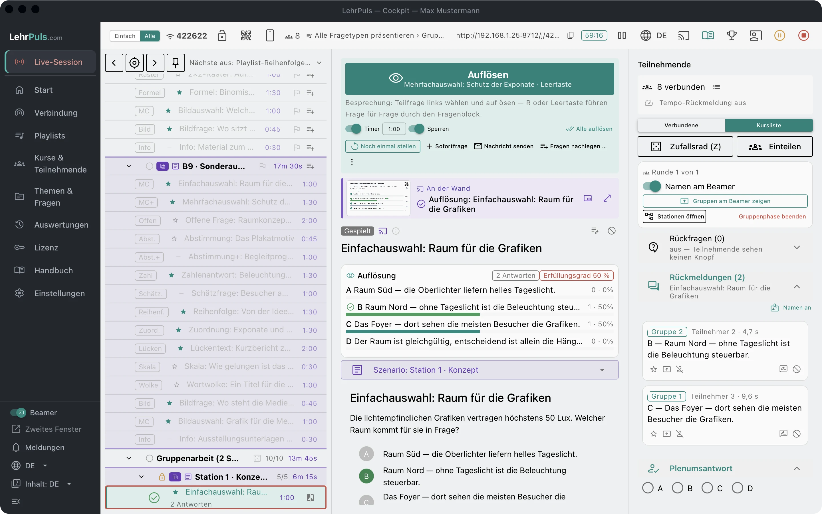Screen dimensions: 822x514
Task: Open the handbook book icon in toolbar
Action: (708, 35)
